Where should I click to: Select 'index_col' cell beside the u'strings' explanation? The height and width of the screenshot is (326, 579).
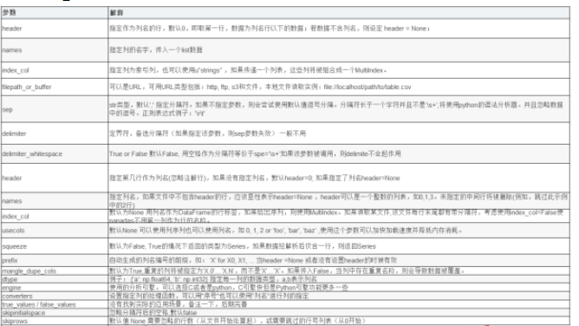(55, 70)
